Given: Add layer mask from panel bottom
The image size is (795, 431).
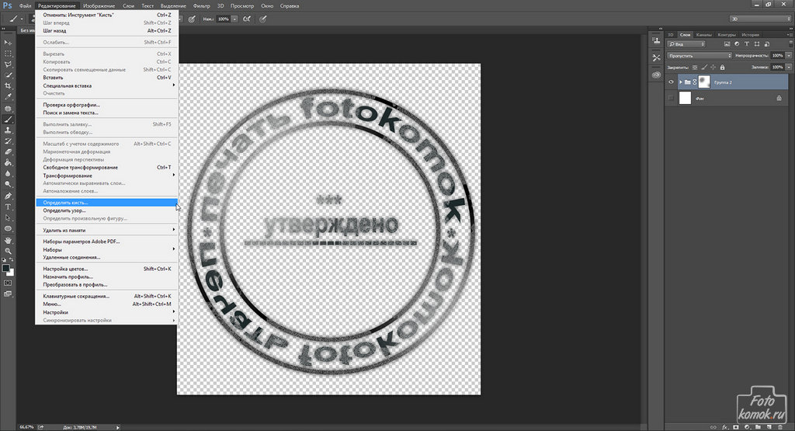Looking at the screenshot, I should (736, 427).
